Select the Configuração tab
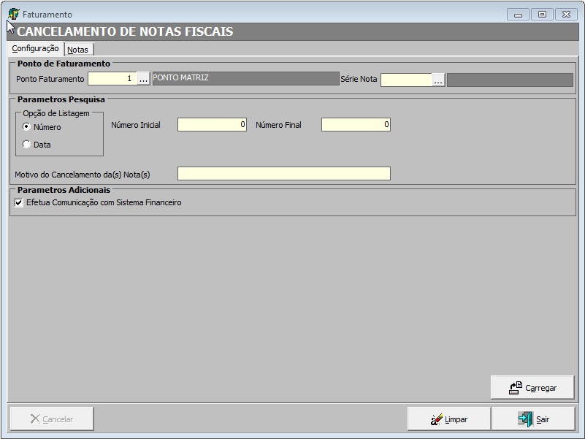Image resolution: width=585 pixels, height=439 pixels. click(x=35, y=48)
